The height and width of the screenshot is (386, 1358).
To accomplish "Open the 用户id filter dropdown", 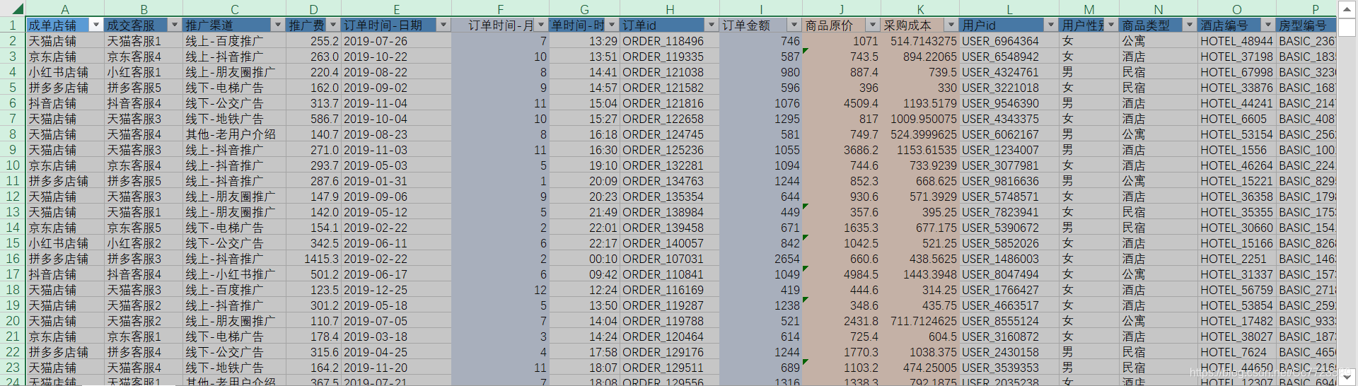I will tap(1051, 25).
